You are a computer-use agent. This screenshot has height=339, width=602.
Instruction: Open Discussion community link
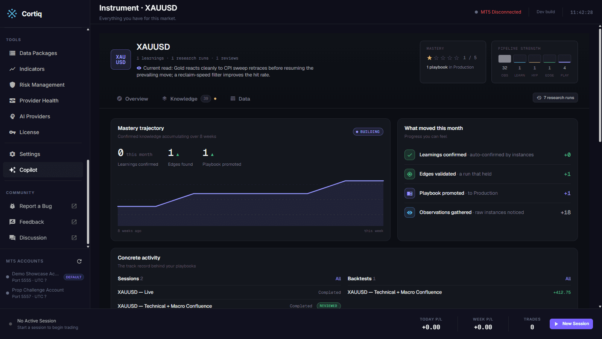click(x=43, y=238)
